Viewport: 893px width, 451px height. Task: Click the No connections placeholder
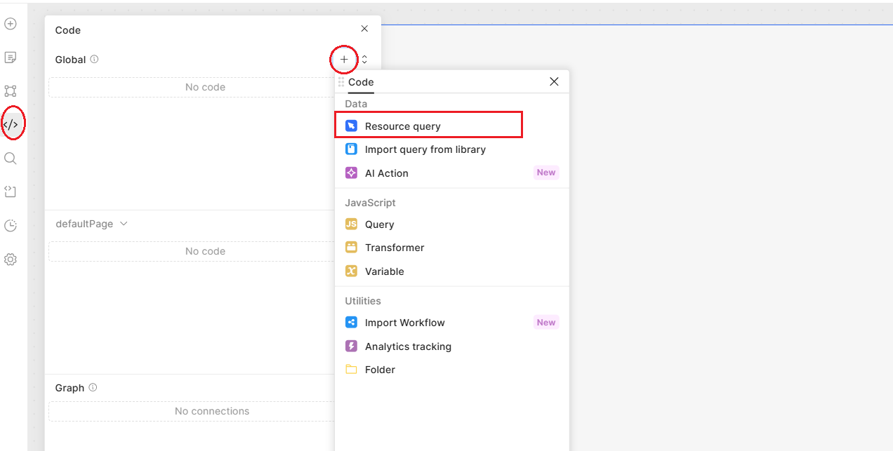212,411
